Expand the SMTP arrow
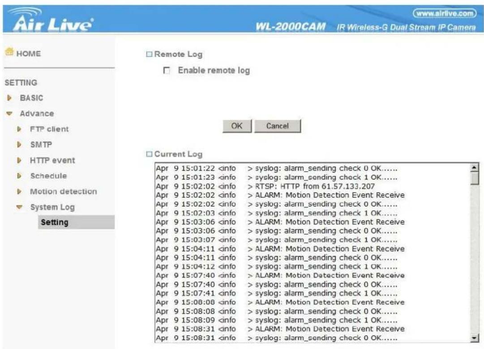 click(x=19, y=144)
